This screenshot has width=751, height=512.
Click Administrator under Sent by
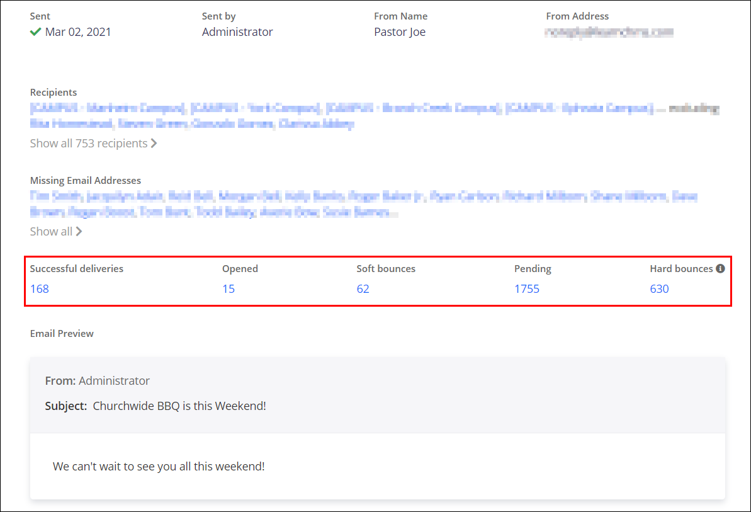pyautogui.click(x=237, y=32)
